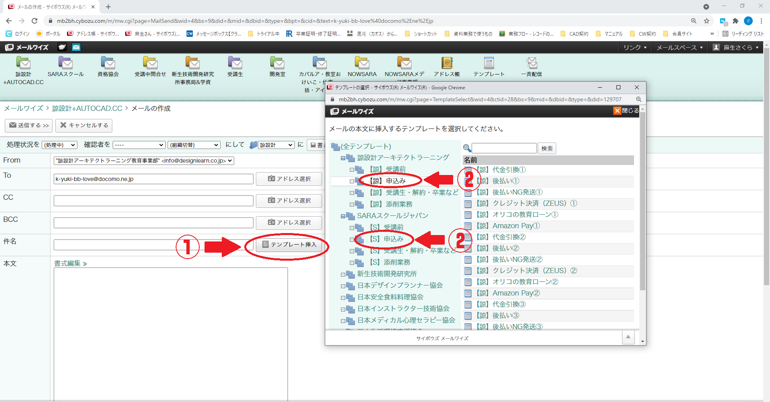Select the 【設】申込み template folder

[387, 181]
